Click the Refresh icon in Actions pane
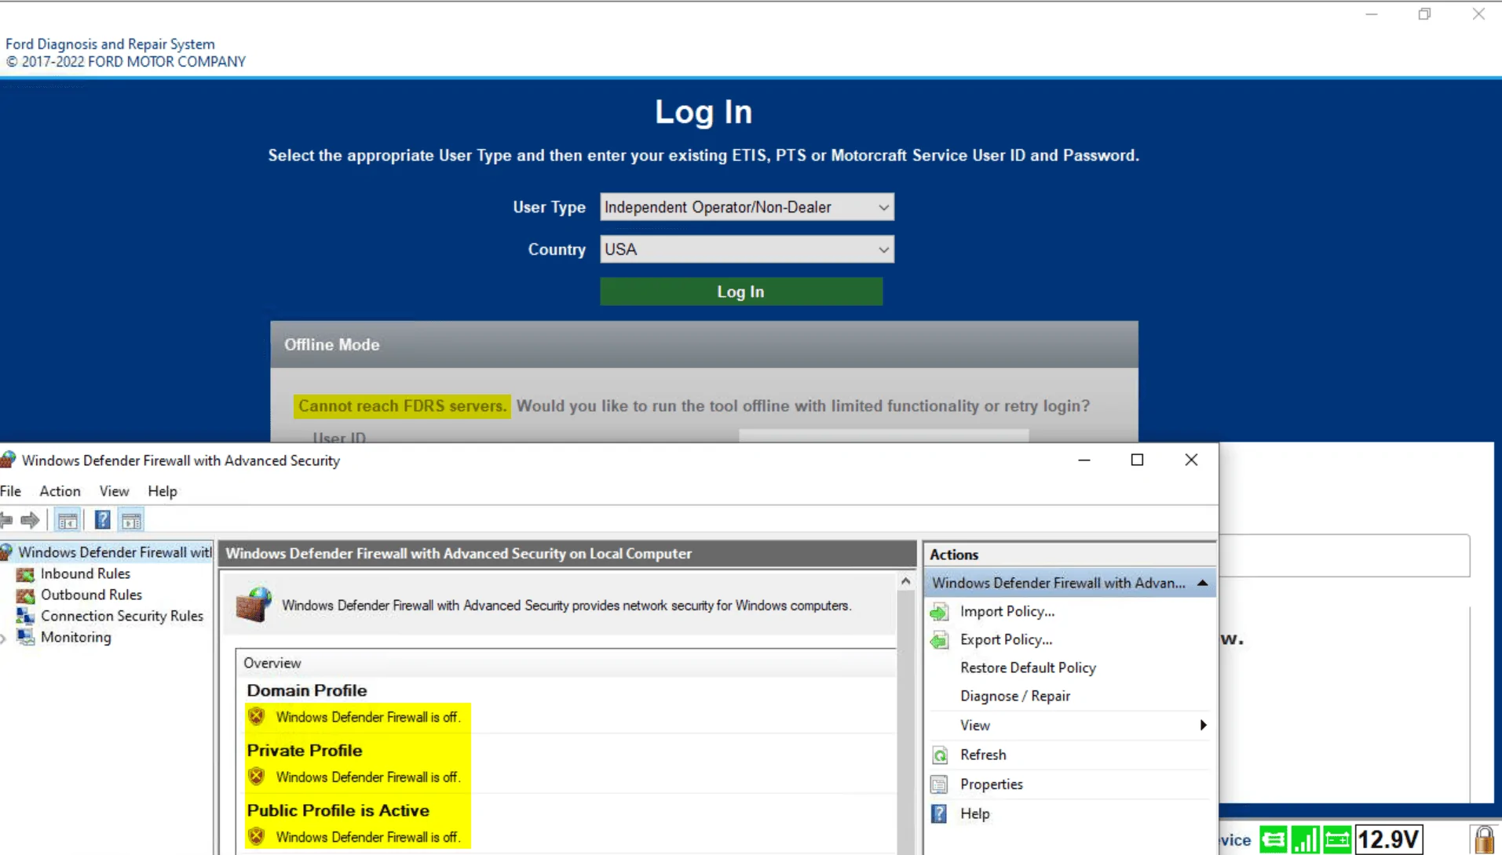 (x=940, y=755)
